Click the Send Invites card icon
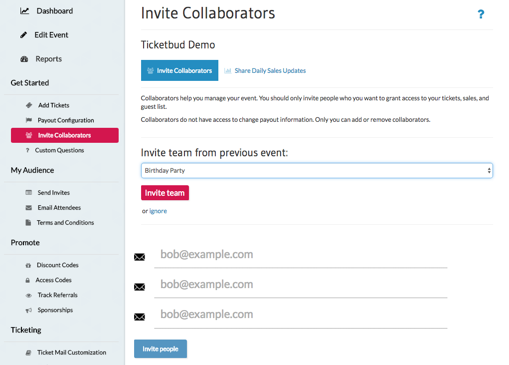 tap(28, 192)
